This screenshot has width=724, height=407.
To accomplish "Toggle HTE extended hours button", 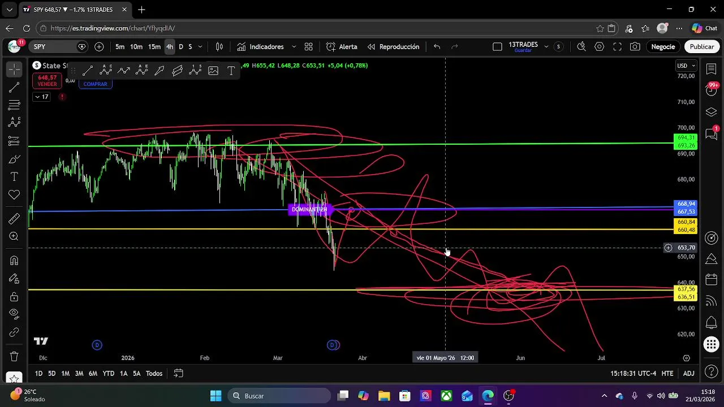I will [x=667, y=374].
